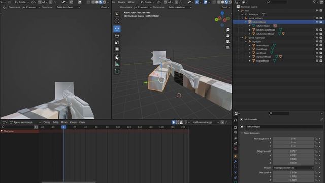The width and height of the screenshot is (325, 183).
Task: Collapse the sprint_righthand tree item
Action: 242,38
